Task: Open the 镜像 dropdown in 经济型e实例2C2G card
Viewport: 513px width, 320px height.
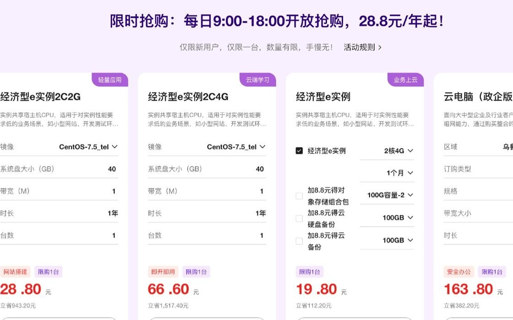Action: pyautogui.click(x=88, y=147)
